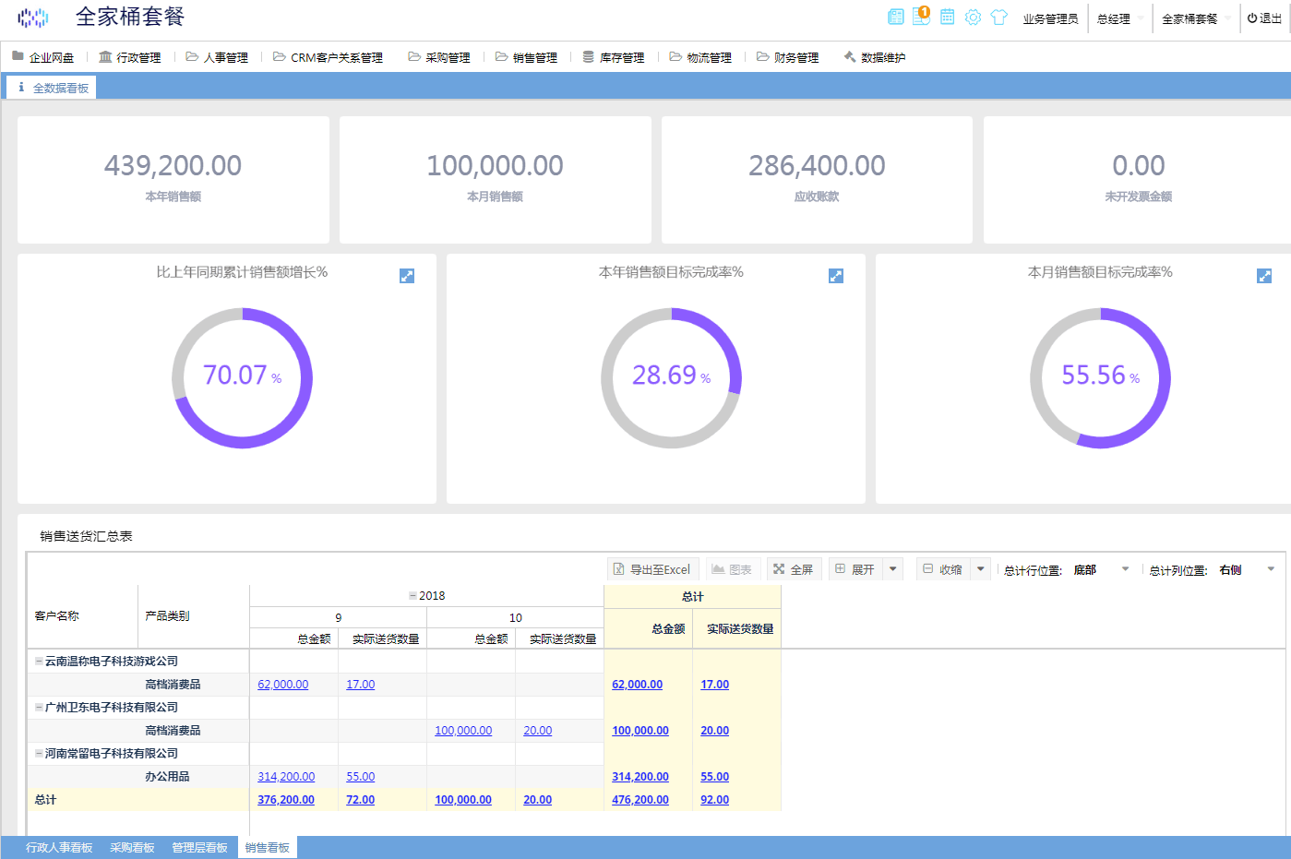Click the 收缩 collapse button
1291x859 pixels.
click(x=943, y=569)
